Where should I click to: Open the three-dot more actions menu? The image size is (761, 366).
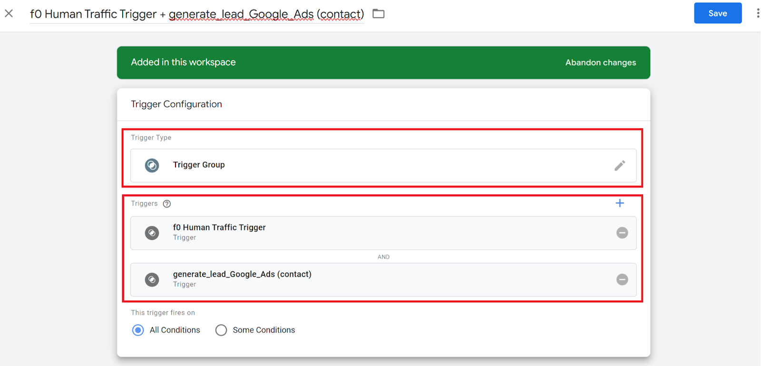[757, 13]
